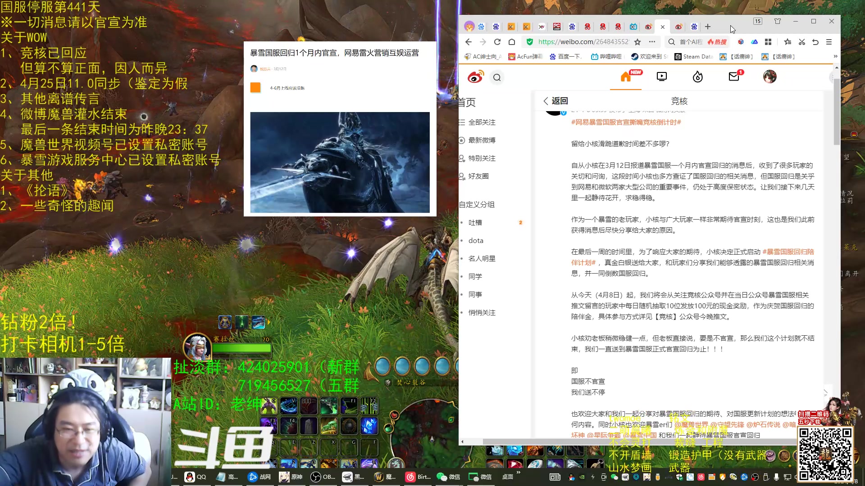Viewport: 865px width, 486px height.
Task: Open the browser home page
Action: tap(512, 42)
